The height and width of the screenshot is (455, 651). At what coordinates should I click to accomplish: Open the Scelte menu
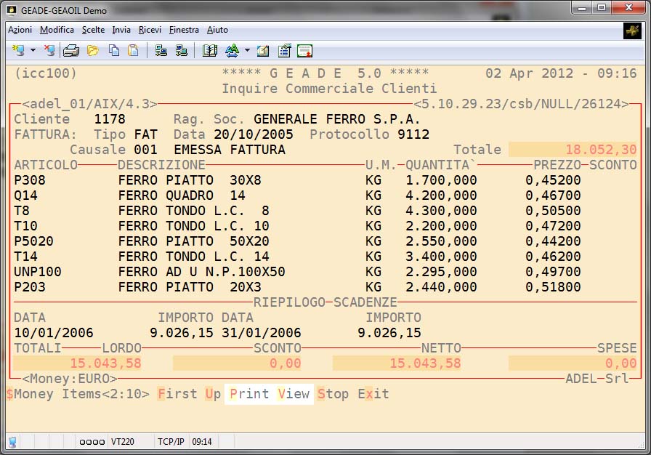tap(93, 30)
